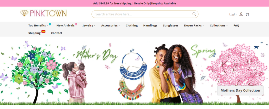
Task: Select Sunglasses in the navigation bar
Action: tap(170, 25)
